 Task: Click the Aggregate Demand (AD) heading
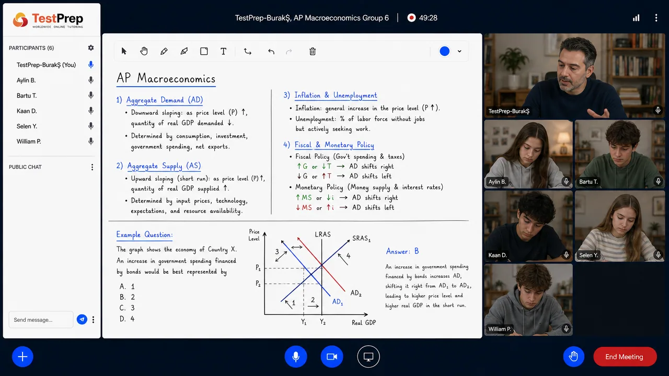[x=164, y=100]
